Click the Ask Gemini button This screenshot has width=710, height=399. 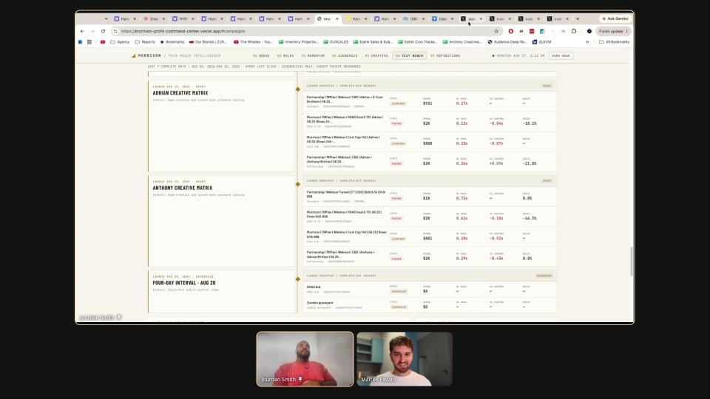(615, 19)
